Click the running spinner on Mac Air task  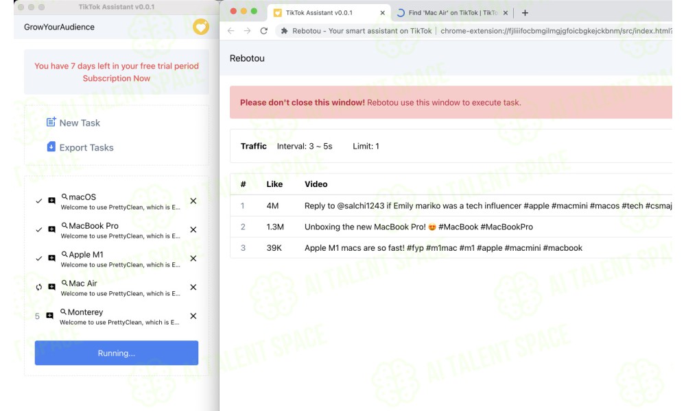(39, 288)
